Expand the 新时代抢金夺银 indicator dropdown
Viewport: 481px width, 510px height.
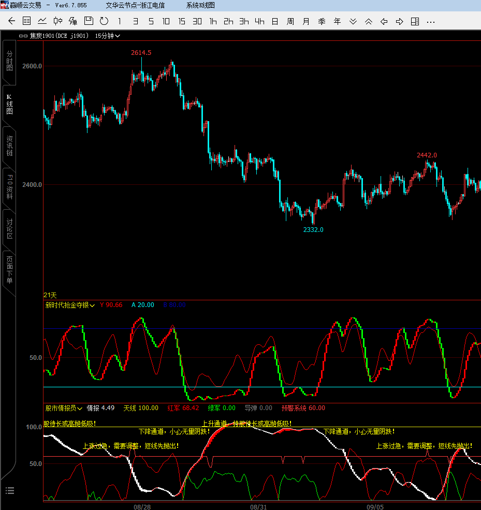click(70, 305)
